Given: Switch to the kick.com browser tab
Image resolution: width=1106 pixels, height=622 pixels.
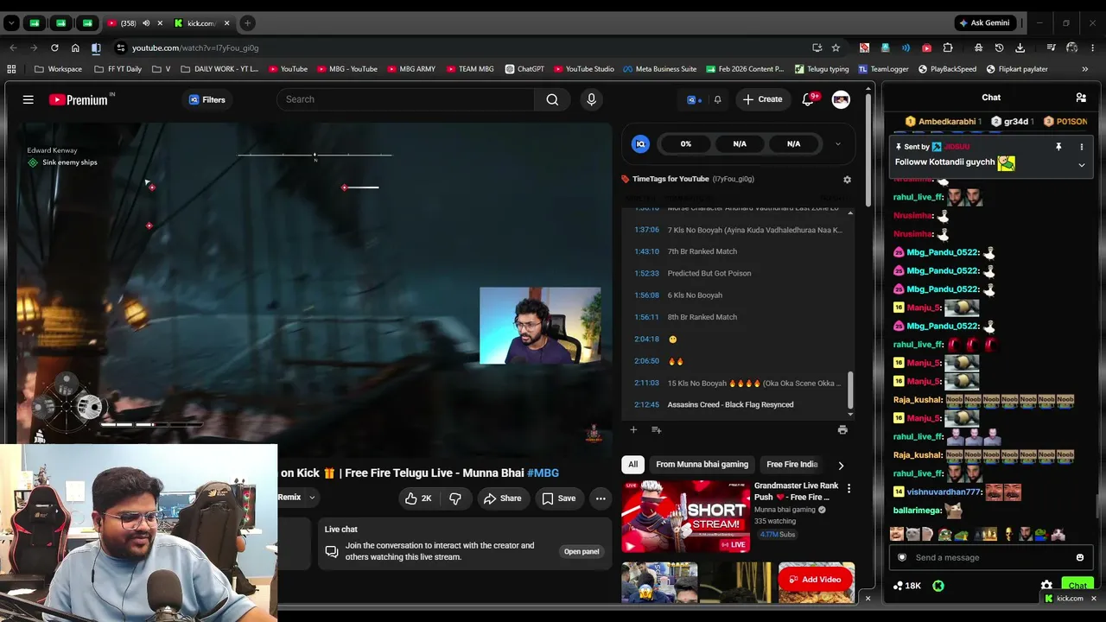Looking at the screenshot, I should [200, 23].
